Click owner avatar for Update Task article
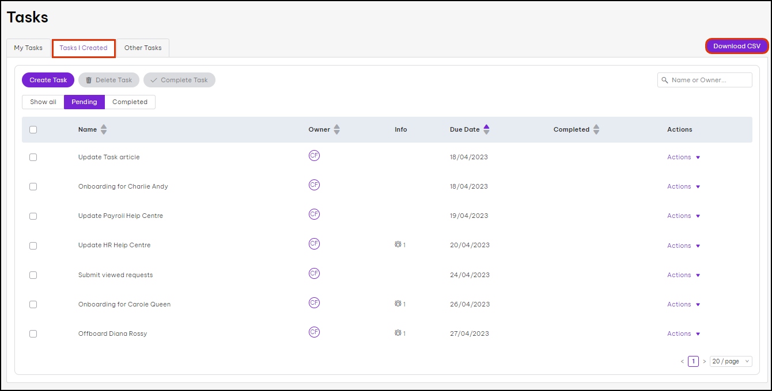 tap(314, 156)
